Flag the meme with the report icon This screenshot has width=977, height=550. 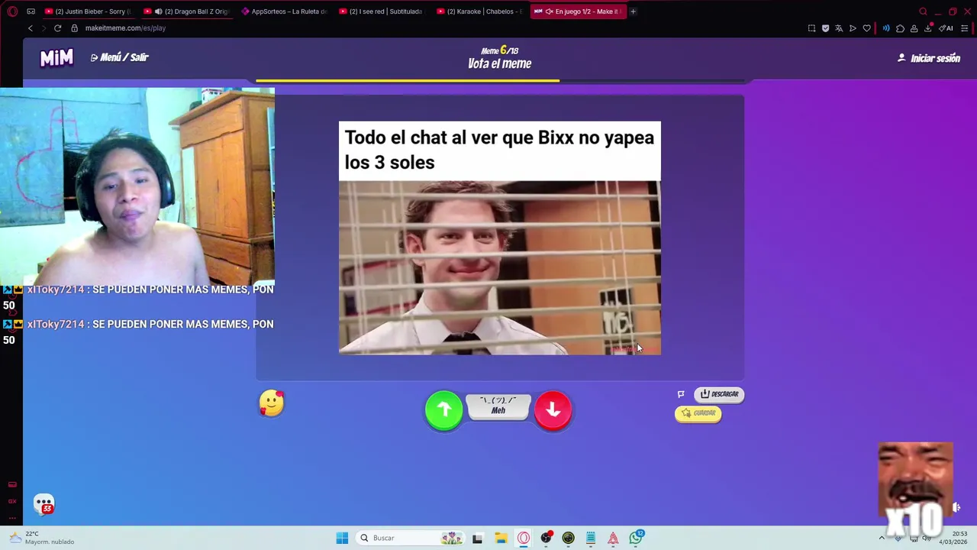pyautogui.click(x=681, y=394)
